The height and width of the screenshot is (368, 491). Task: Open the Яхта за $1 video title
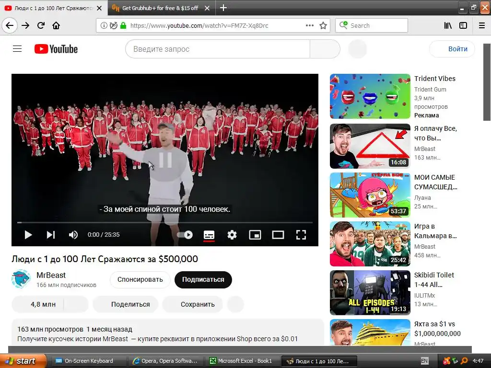pos(437,329)
